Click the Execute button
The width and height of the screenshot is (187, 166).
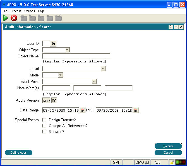coord(168,146)
